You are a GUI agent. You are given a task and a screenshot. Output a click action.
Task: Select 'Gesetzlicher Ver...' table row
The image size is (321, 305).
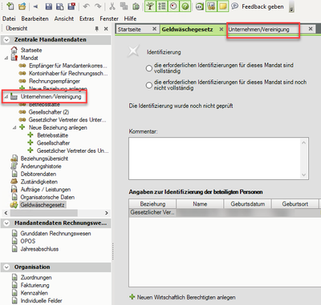[224, 212]
